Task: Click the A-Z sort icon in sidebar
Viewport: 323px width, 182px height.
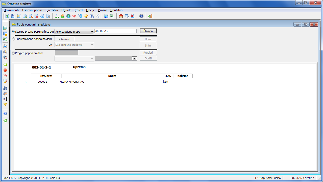Action: click(5, 99)
